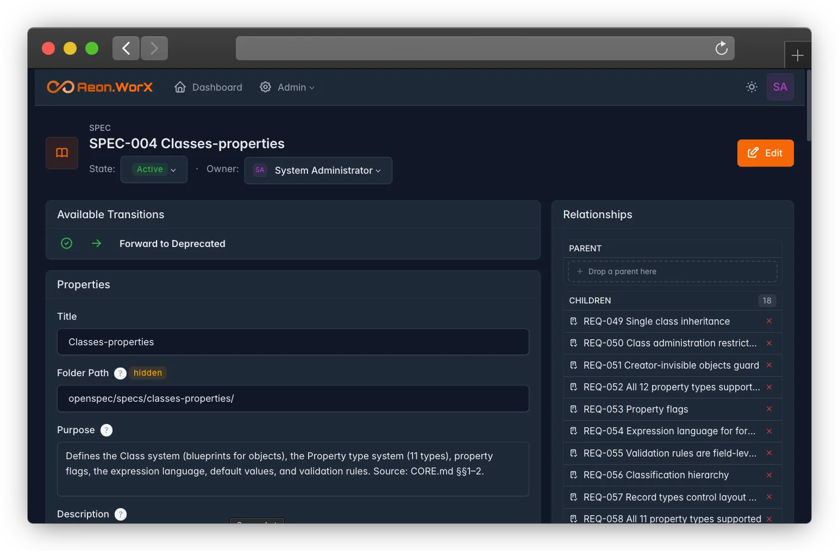Go to the Dashboard
The height and width of the screenshot is (551, 839).
208,87
